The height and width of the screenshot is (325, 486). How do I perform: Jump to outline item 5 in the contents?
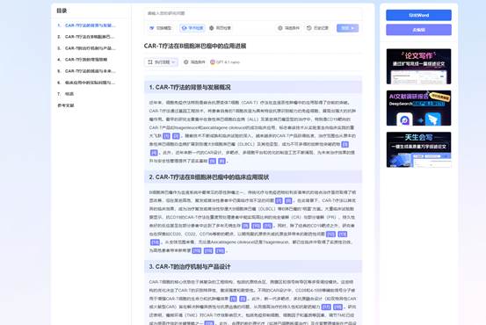point(86,71)
